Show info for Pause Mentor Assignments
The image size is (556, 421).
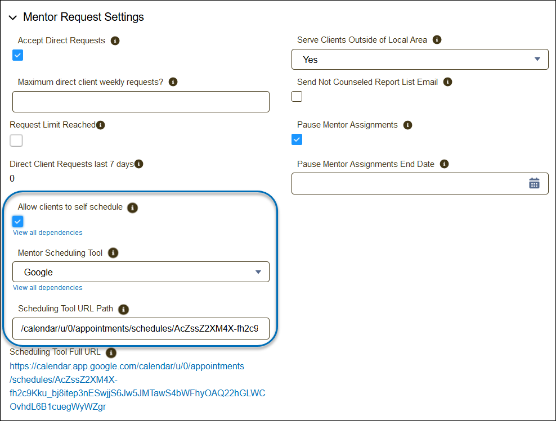point(408,125)
